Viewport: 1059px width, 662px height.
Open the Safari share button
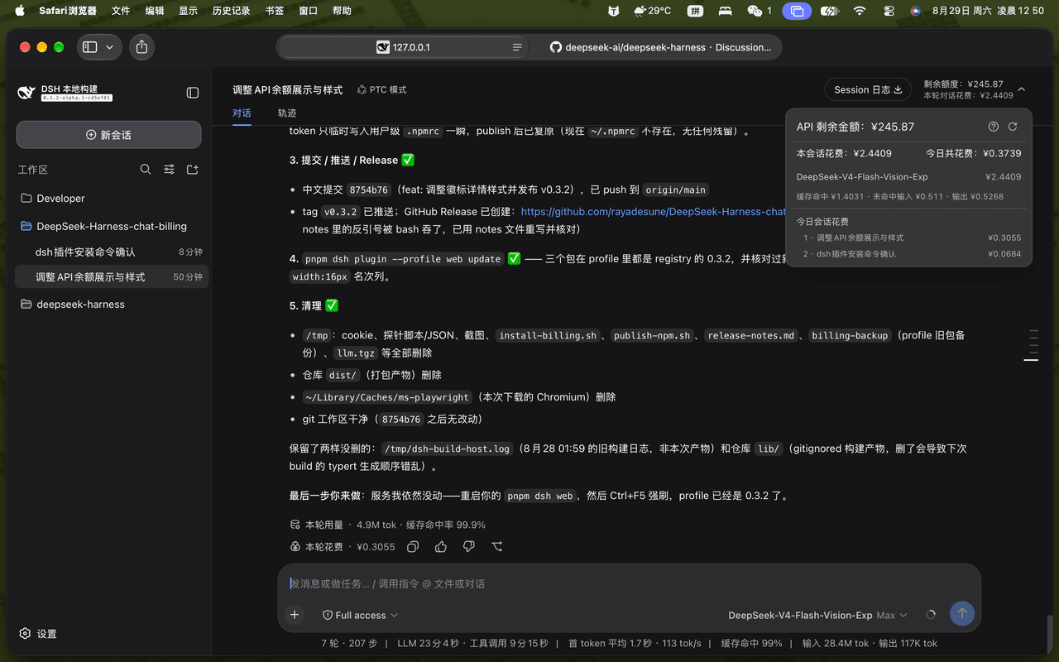(x=141, y=47)
